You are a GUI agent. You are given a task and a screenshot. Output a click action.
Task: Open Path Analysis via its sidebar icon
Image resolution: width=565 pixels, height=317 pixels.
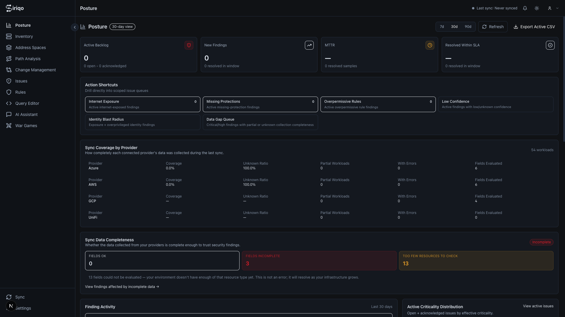tap(9, 59)
